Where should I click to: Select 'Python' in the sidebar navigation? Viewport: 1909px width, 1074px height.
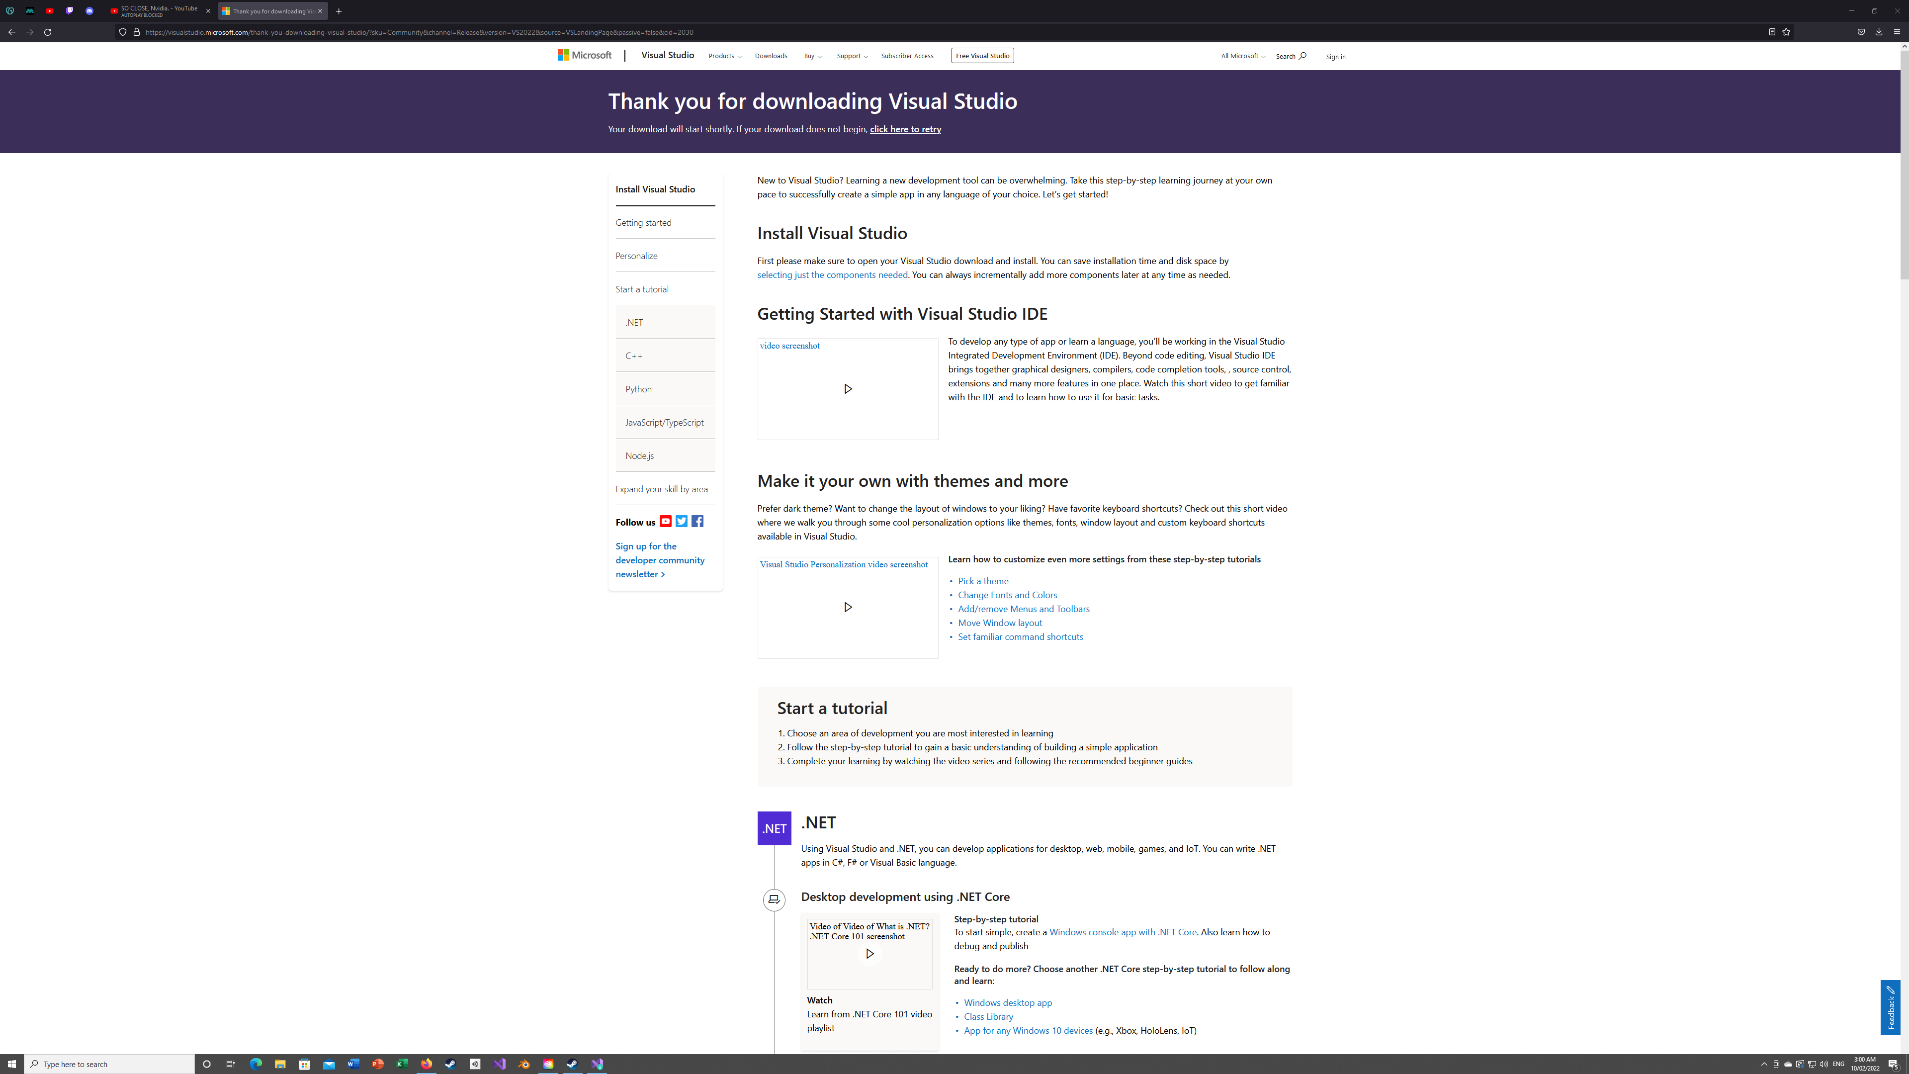pos(665,389)
